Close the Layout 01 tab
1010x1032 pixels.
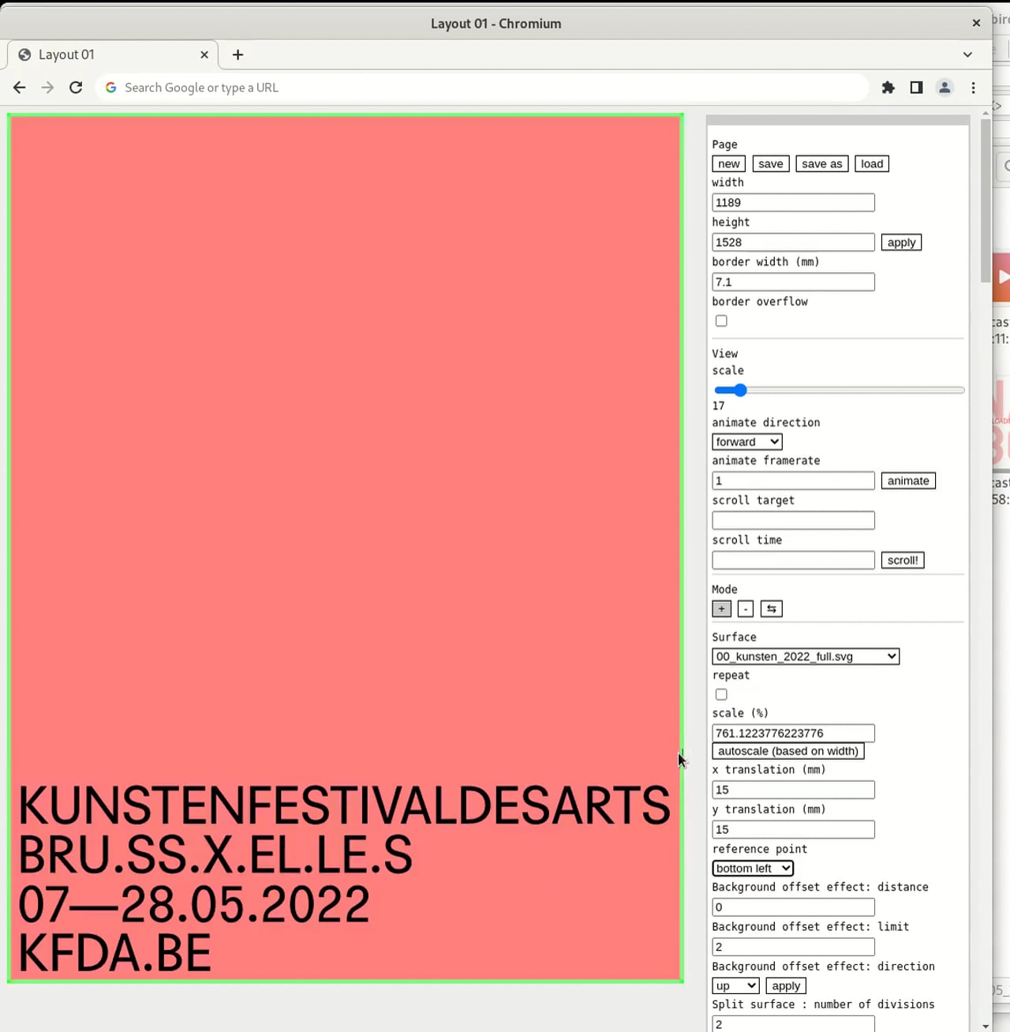(204, 54)
